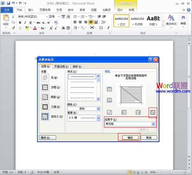Click 更改样式 Change Styles button
The image size is (192, 175).
point(171,21)
